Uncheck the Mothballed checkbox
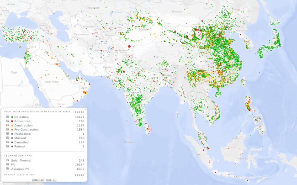Viewport: 297px width, 185px height. pyautogui.click(x=7, y=134)
